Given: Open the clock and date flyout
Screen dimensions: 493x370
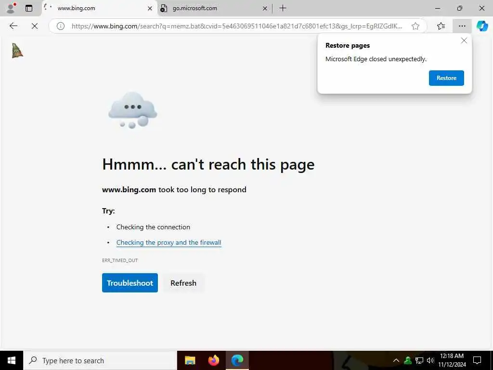Looking at the screenshot, I should 452,360.
